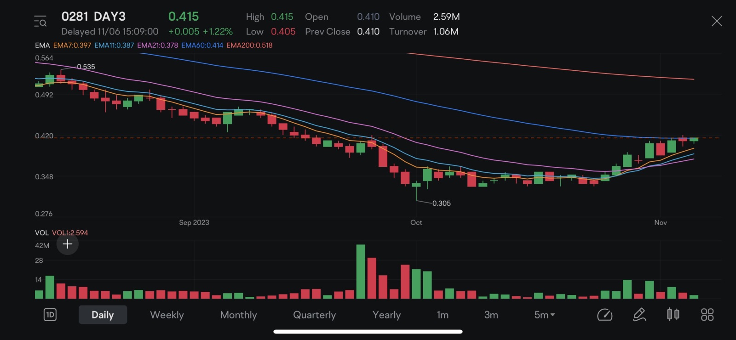Add indicator with plus button
Screen dimensions: 736x340
pyautogui.click(x=68, y=244)
